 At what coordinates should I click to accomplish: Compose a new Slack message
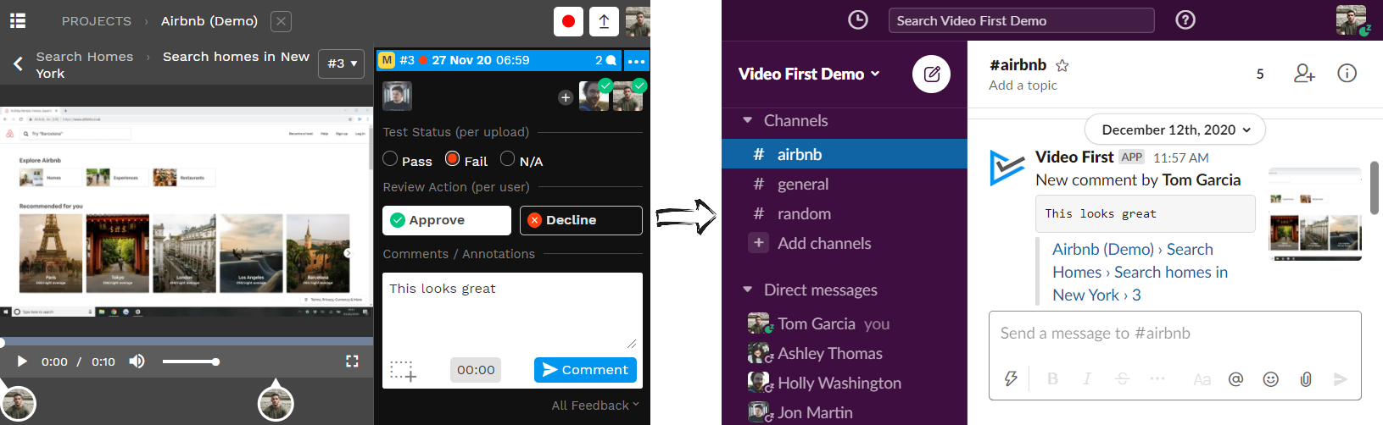point(931,75)
